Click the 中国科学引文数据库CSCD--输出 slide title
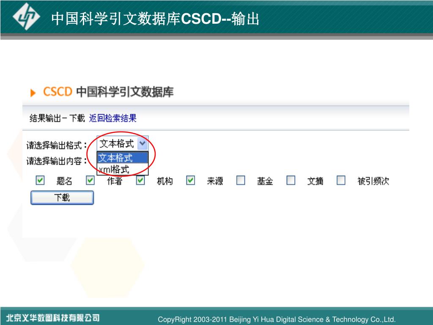The width and height of the screenshot is (433, 325). [x=155, y=19]
